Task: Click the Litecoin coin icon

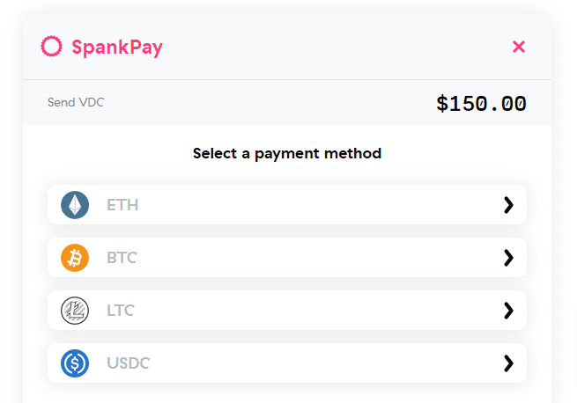Action: pyautogui.click(x=75, y=311)
